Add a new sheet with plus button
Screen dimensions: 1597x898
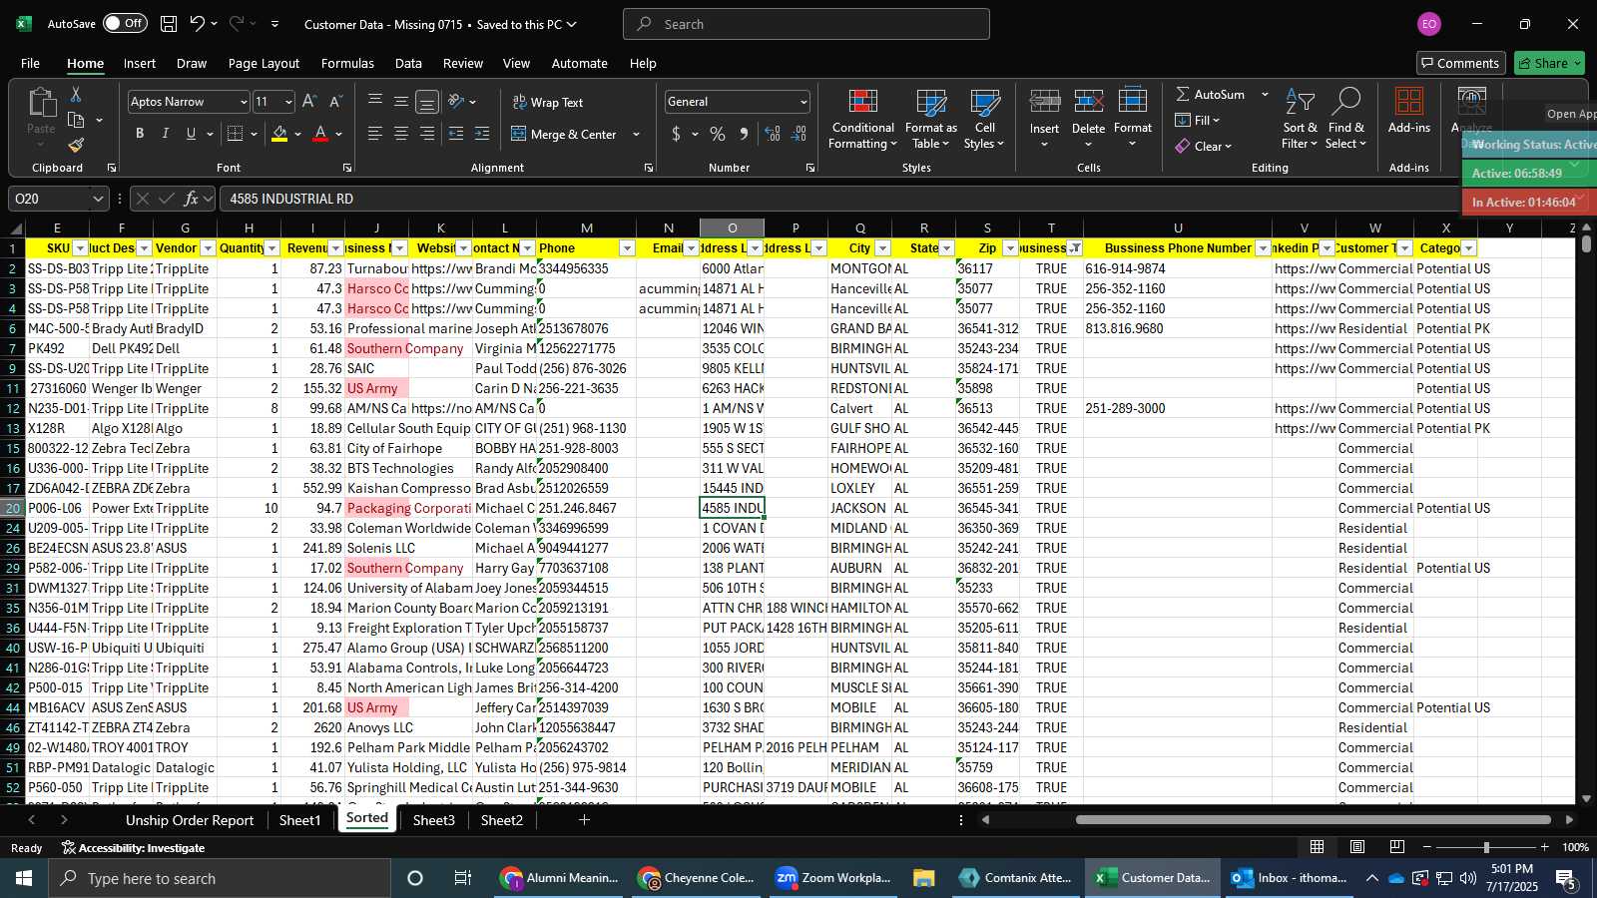pos(584,820)
